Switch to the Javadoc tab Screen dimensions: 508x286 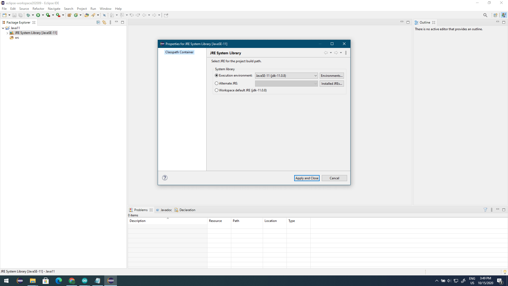click(x=166, y=210)
